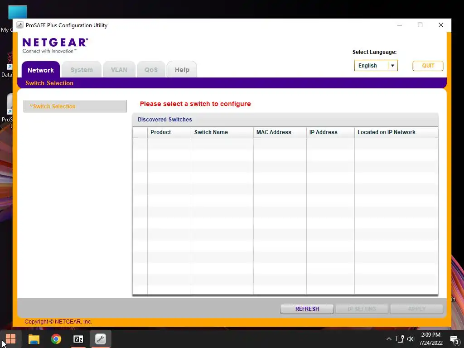Click the NETGEAR logo

coord(55,45)
